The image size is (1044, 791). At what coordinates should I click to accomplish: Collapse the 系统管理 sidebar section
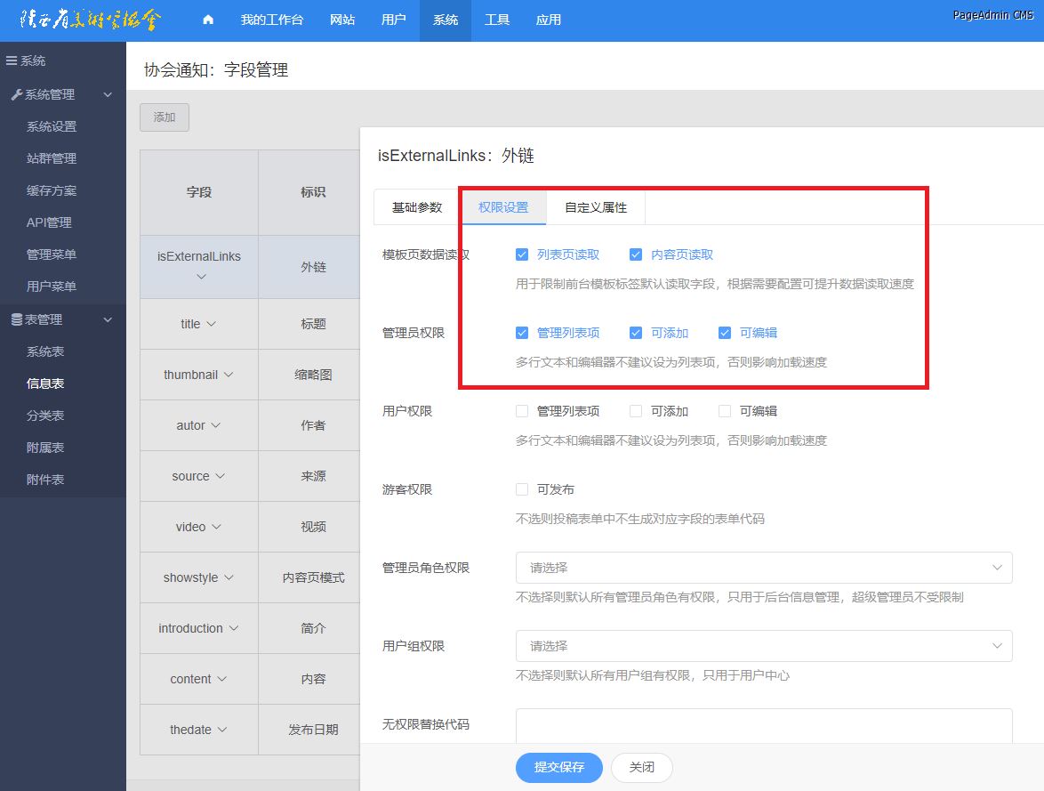pos(108,94)
